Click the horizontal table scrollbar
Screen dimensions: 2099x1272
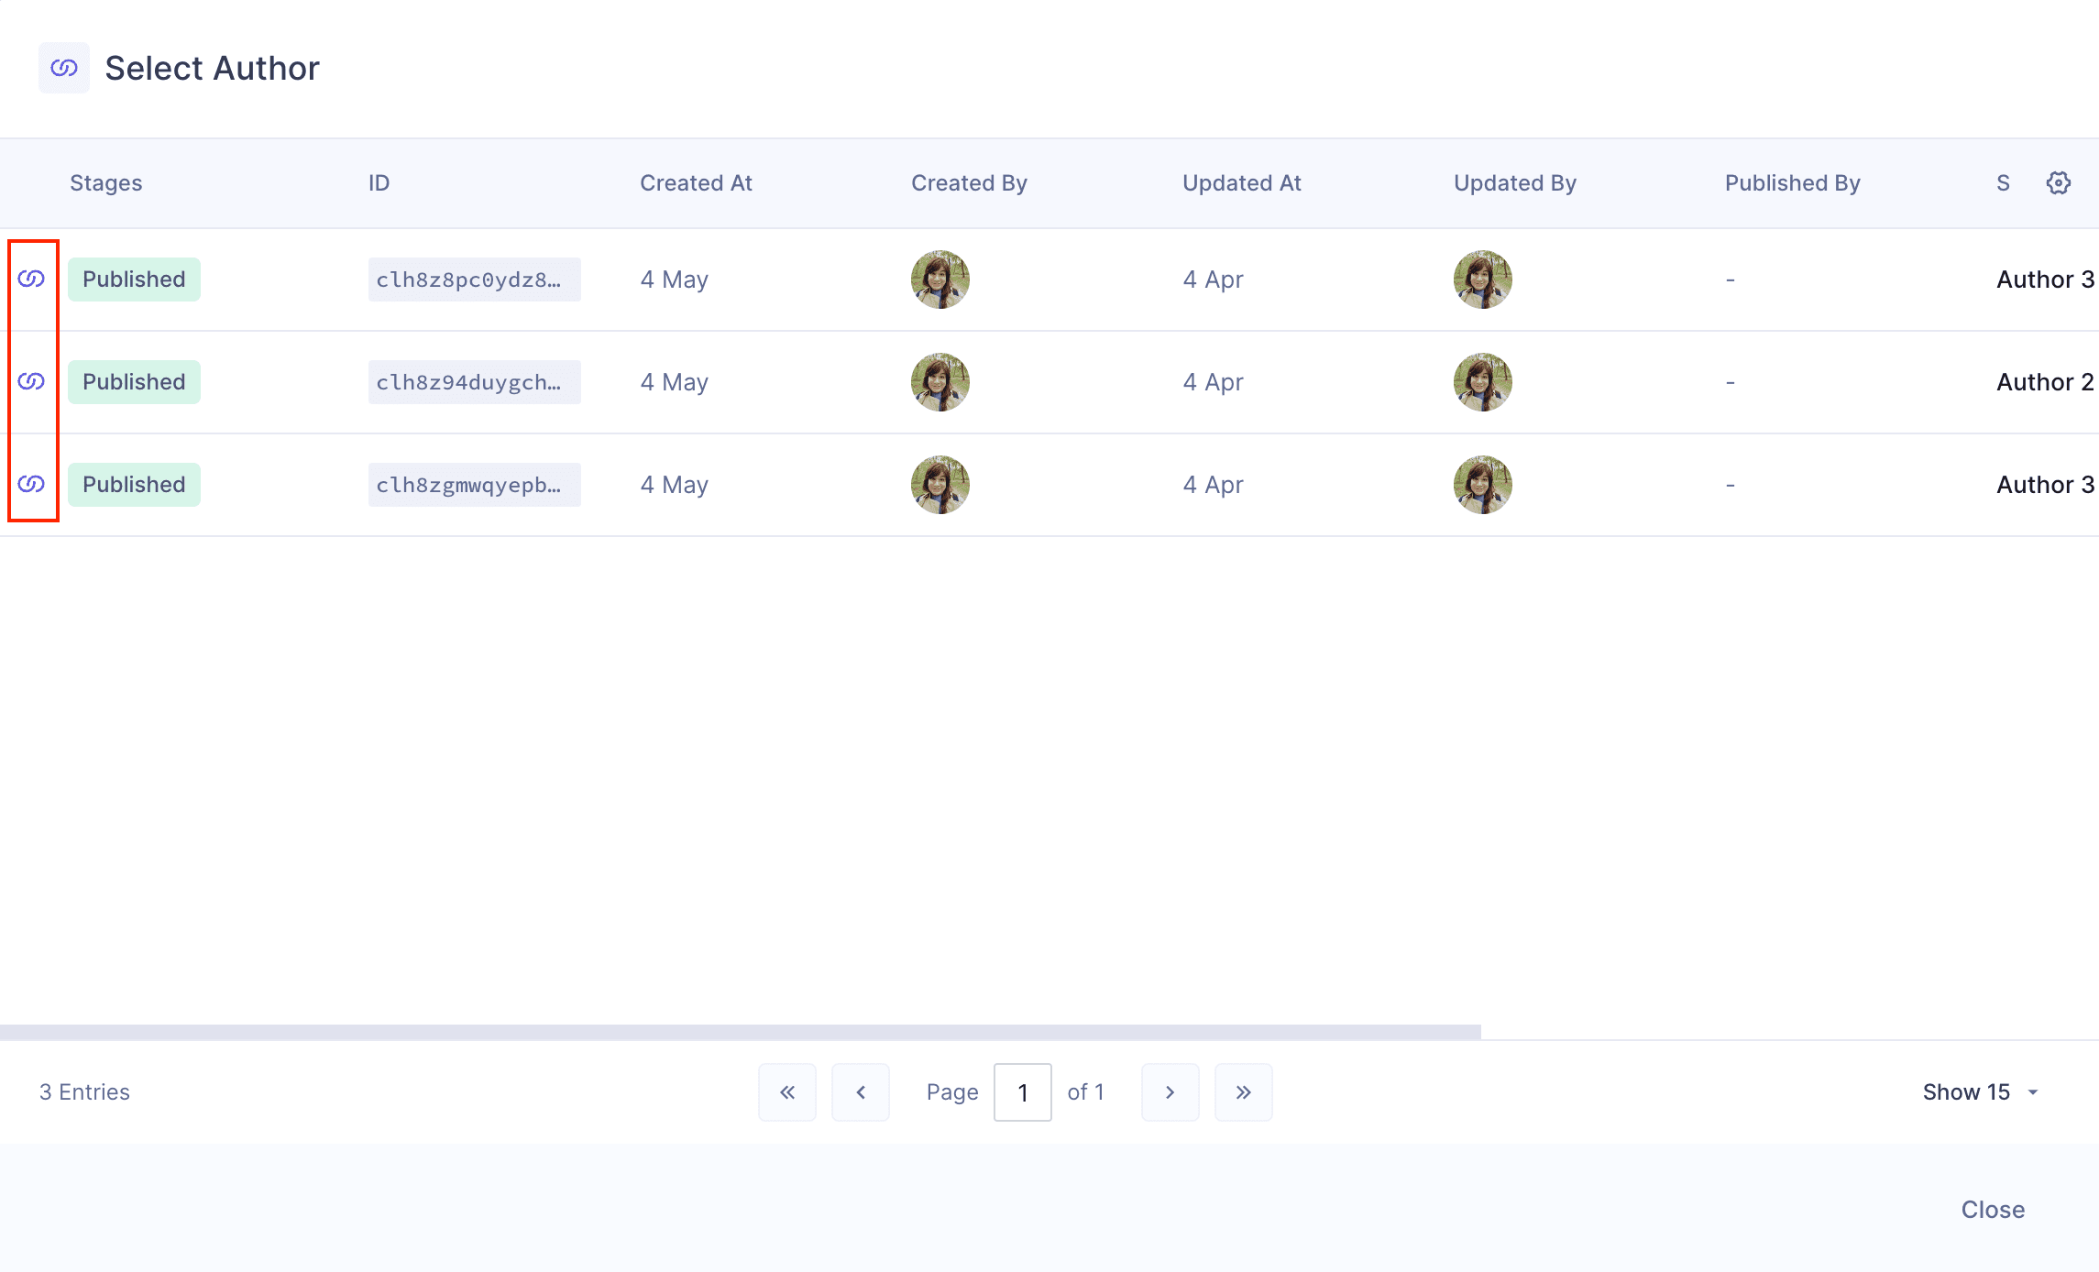tap(739, 1032)
